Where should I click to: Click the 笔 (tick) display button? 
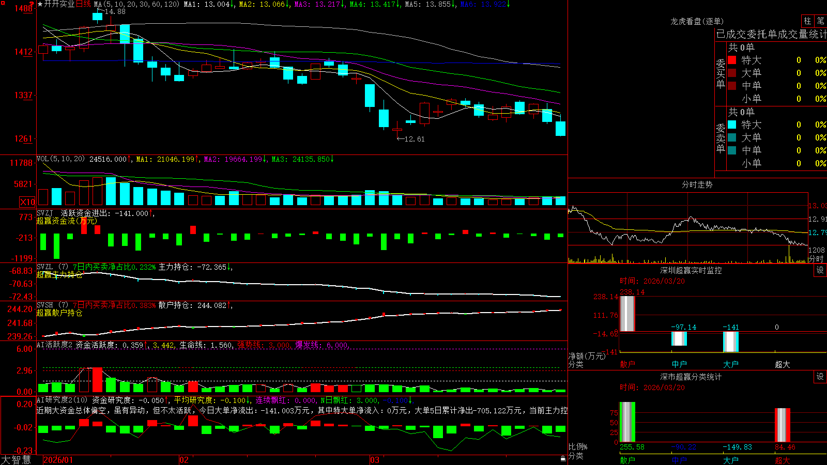tap(821, 21)
